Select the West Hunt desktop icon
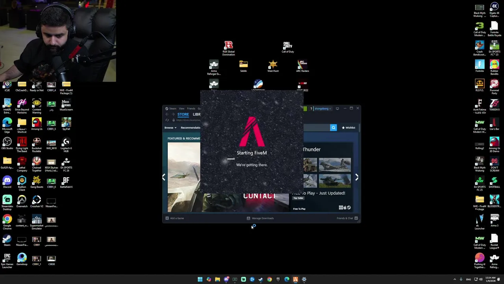504x284 pixels. tap(273, 66)
